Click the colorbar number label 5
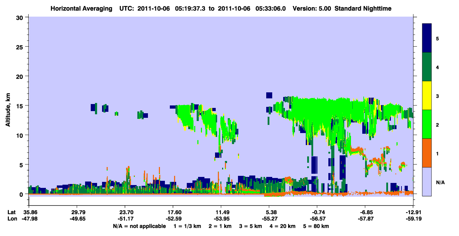 [x=437, y=39]
